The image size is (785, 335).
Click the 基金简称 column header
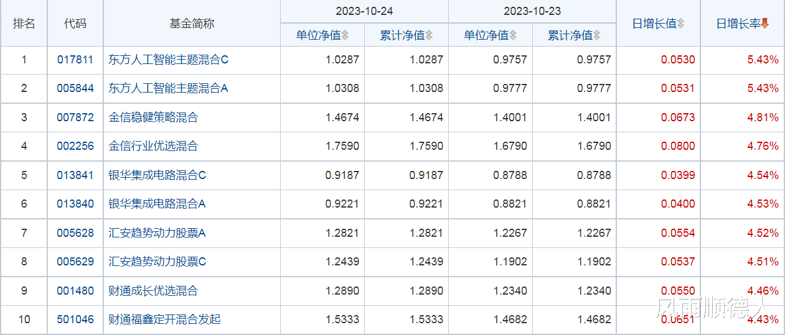[x=192, y=24]
